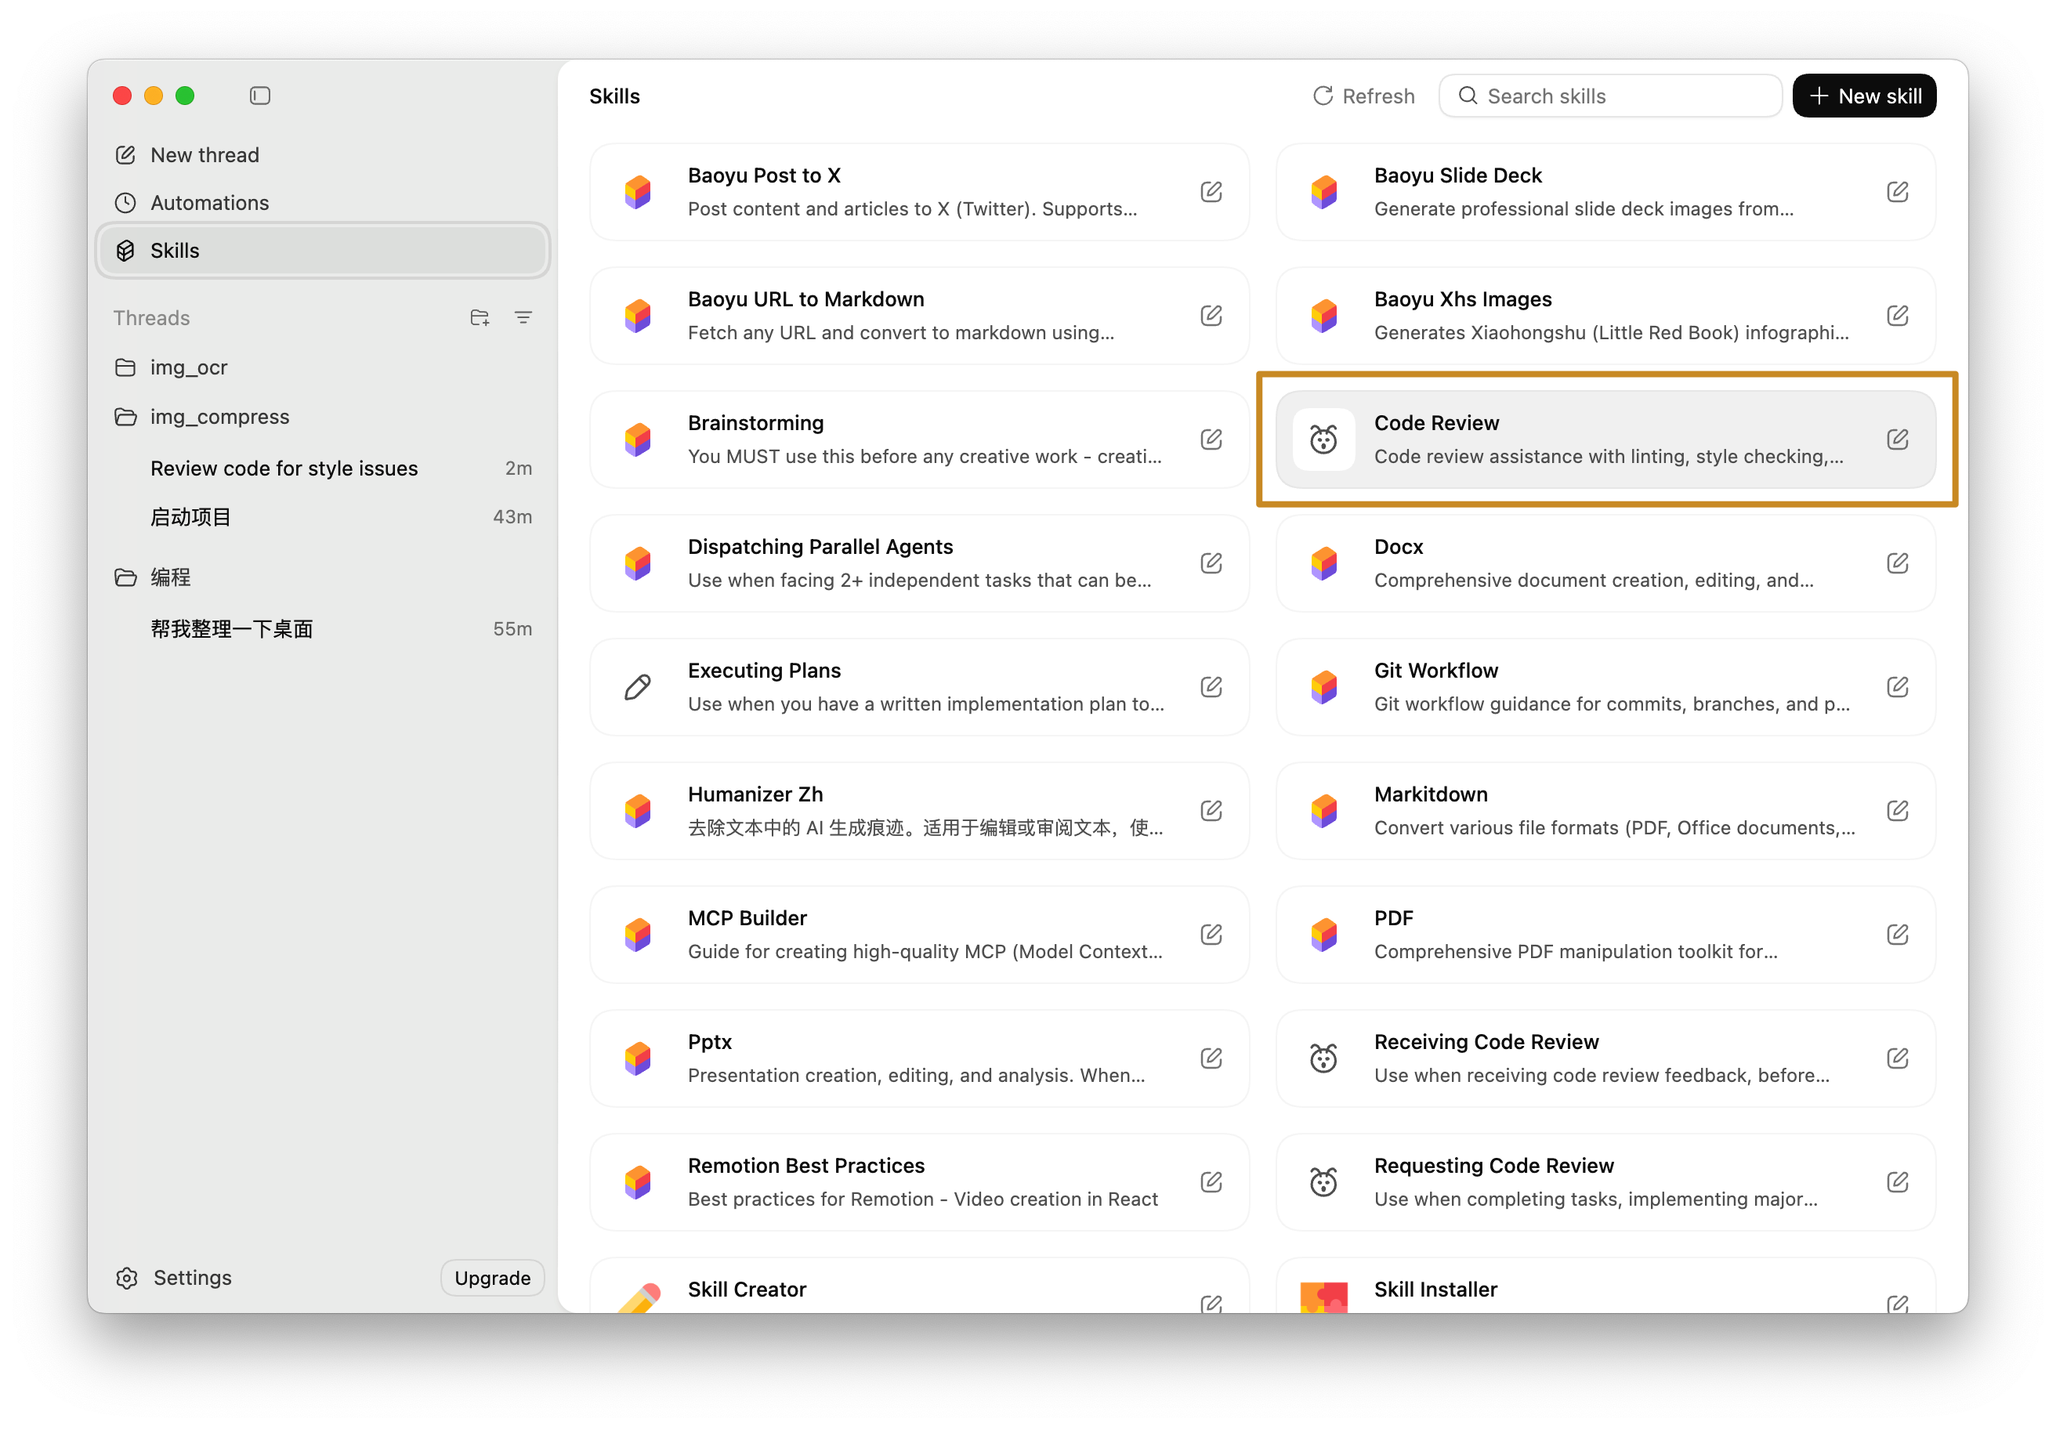Click the Receiving Code Review skill icon
The height and width of the screenshot is (1429, 2056).
click(x=1323, y=1058)
